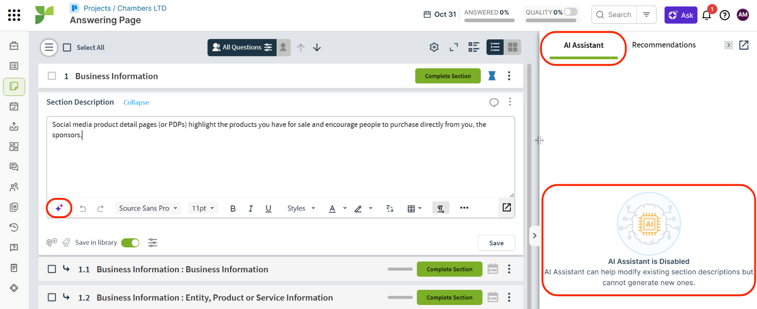
Task: Open All Questions filter dropdown
Action: point(242,47)
